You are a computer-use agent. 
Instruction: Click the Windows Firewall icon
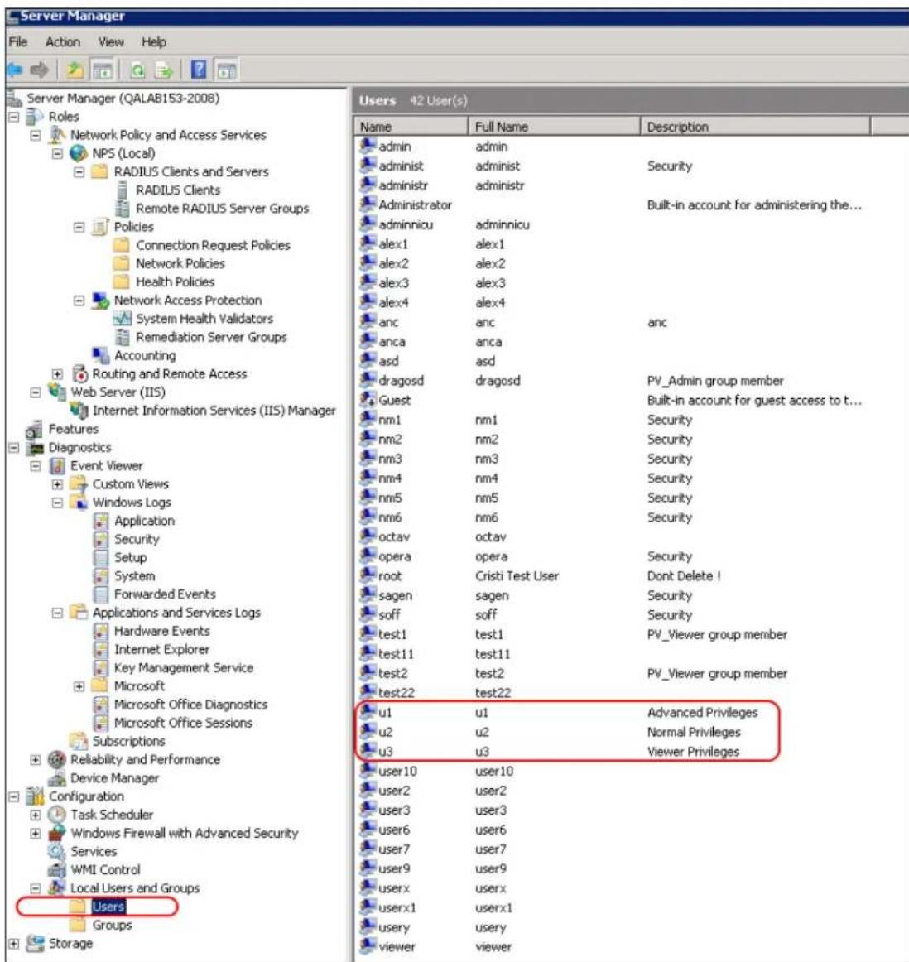[56, 833]
